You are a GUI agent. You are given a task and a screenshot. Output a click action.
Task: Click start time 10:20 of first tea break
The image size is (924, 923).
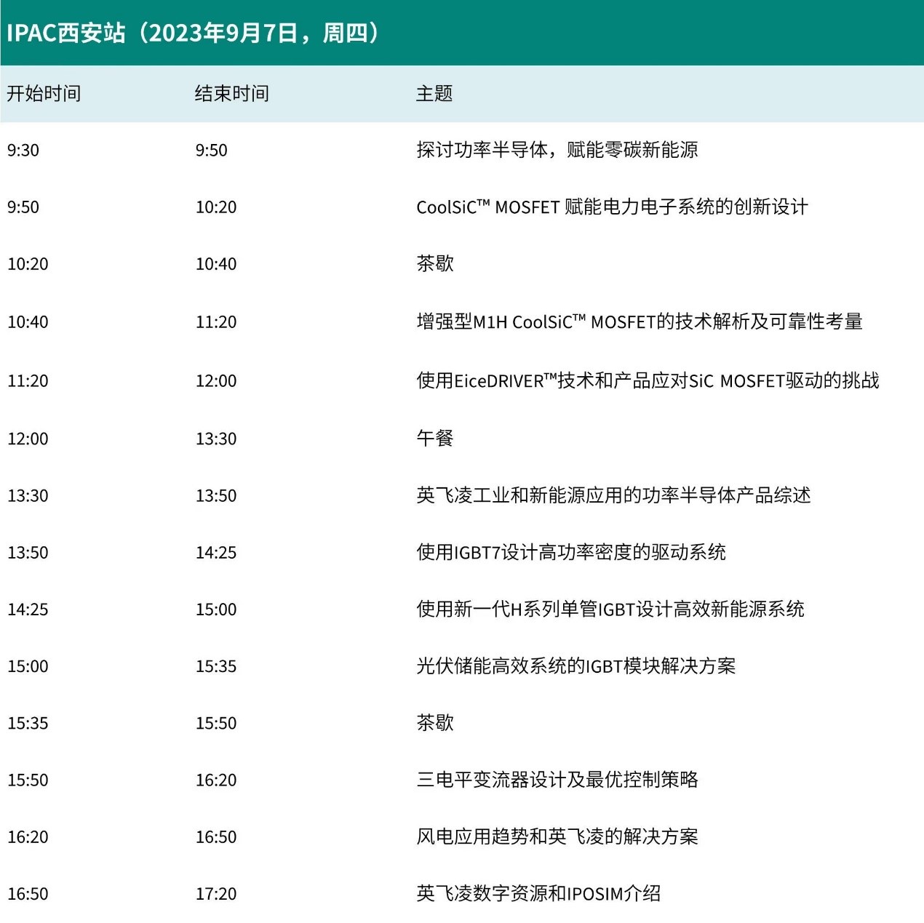28,264
